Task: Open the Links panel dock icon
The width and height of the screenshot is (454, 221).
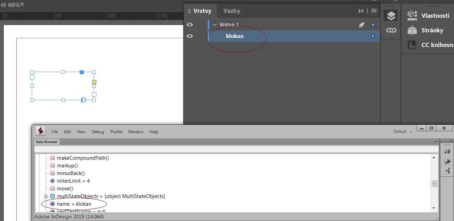Action: pyautogui.click(x=391, y=30)
